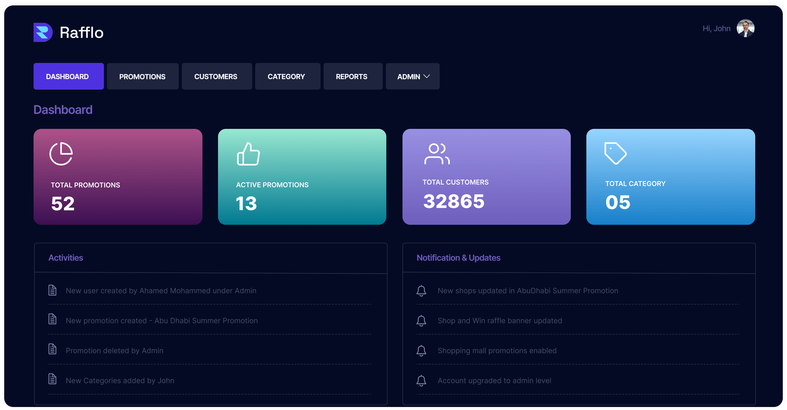The height and width of the screenshot is (410, 787).
Task: Click the bell icon beside shops updated notification
Action: (x=422, y=290)
